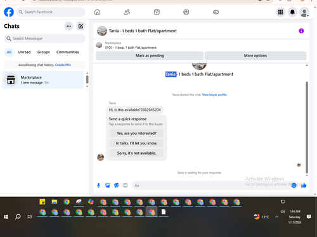Open the Windows Start button
This screenshot has height=237, width=317.
(6, 217)
